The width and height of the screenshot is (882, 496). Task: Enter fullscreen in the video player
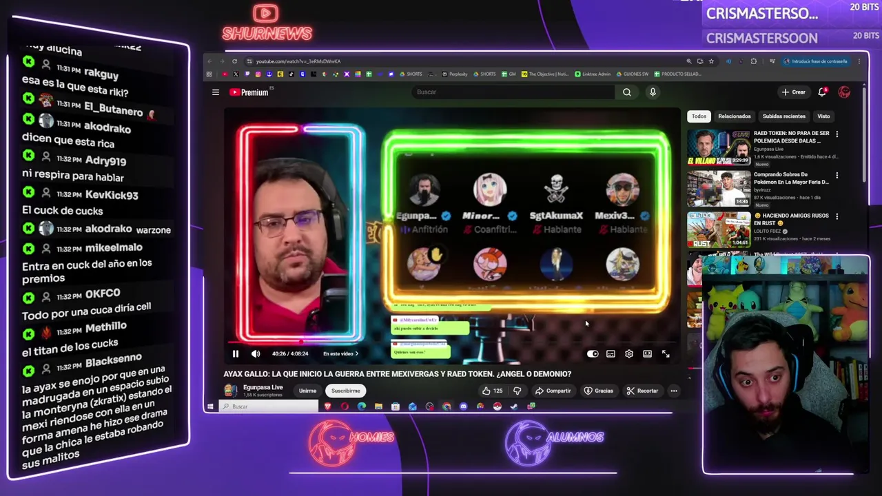pyautogui.click(x=666, y=353)
